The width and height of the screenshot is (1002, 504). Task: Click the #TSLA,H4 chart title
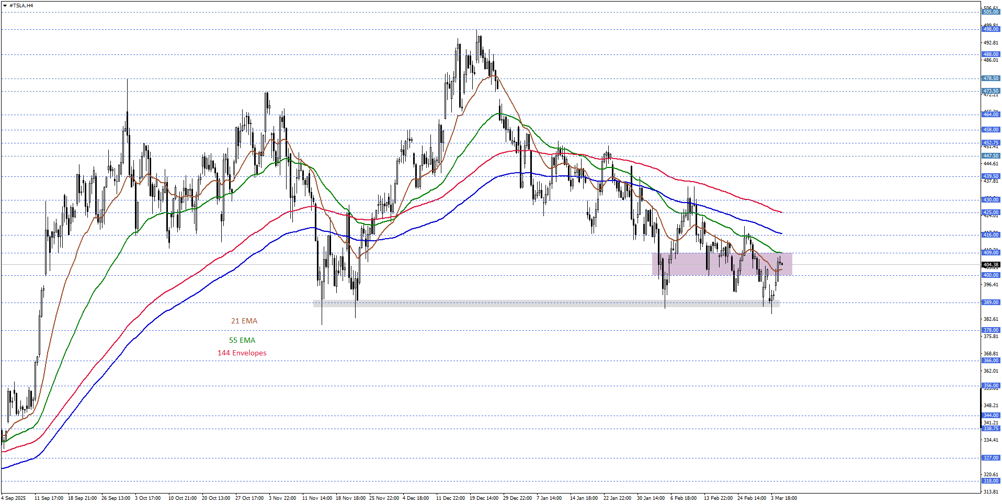pyautogui.click(x=21, y=6)
